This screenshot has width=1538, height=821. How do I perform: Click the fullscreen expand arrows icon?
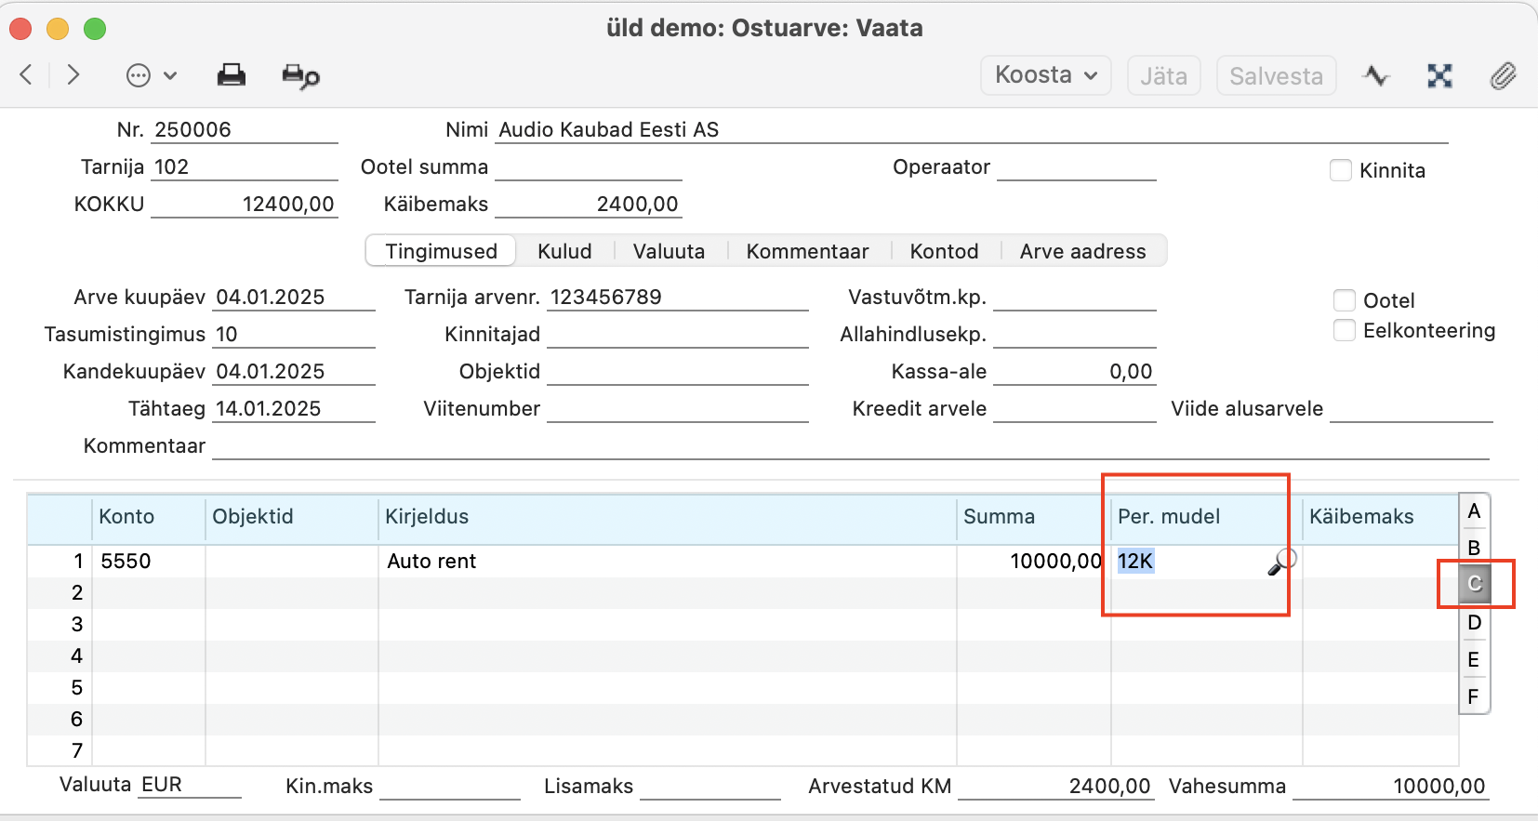[1439, 75]
